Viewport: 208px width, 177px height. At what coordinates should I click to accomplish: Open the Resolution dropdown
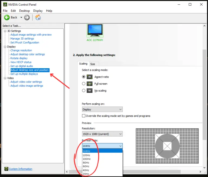pos(102,134)
